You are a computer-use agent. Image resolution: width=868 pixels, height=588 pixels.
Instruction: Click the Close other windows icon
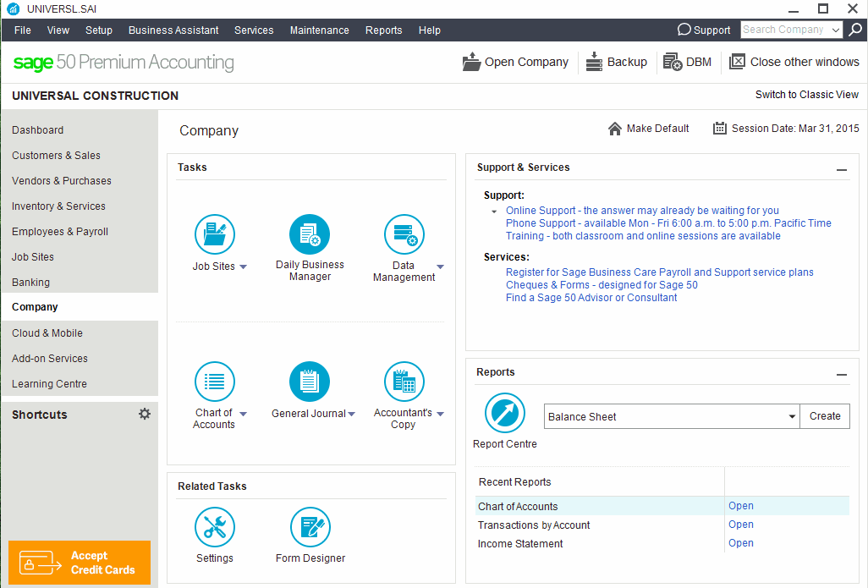tap(737, 62)
